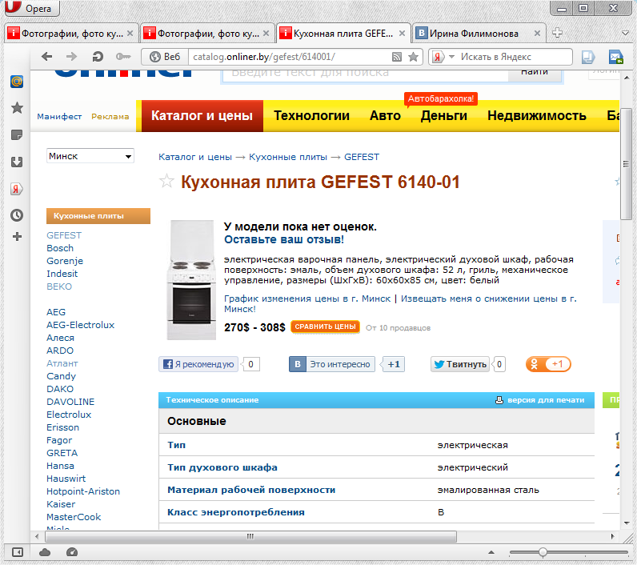This screenshot has width=637, height=565.
Task: Open a new tab with plus button
Action: (x=557, y=33)
